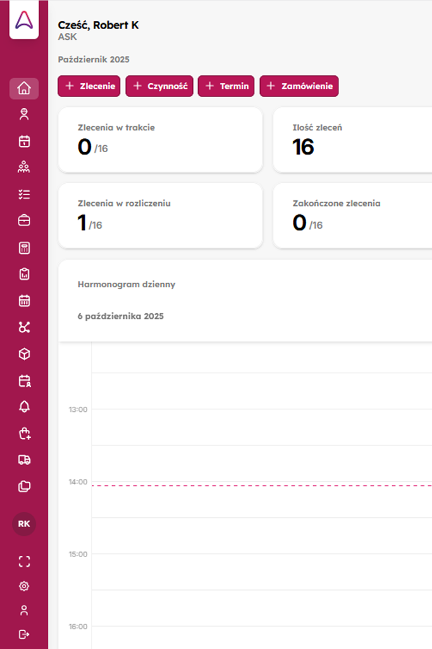
Task: Log out using the exit icon
Action: tap(24, 634)
